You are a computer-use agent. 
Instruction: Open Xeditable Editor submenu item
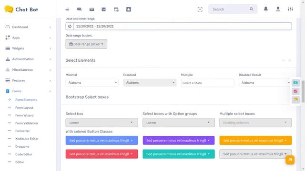pyautogui.click(x=27, y=139)
